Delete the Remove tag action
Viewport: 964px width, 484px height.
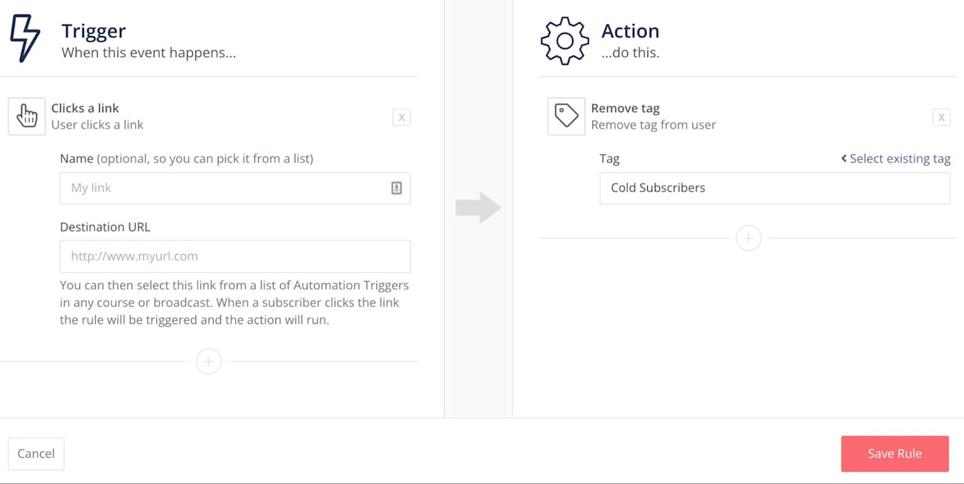(941, 117)
